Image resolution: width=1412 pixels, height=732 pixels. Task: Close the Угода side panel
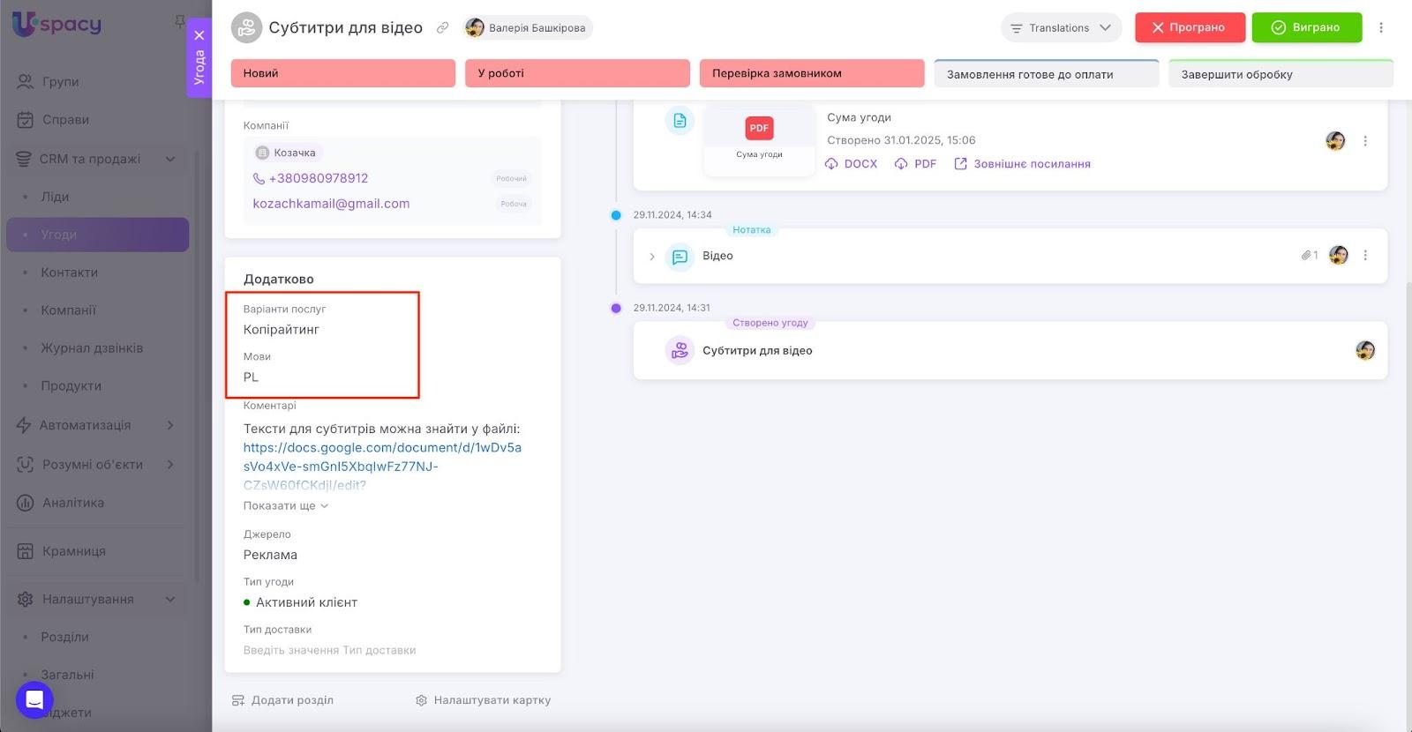(x=199, y=35)
